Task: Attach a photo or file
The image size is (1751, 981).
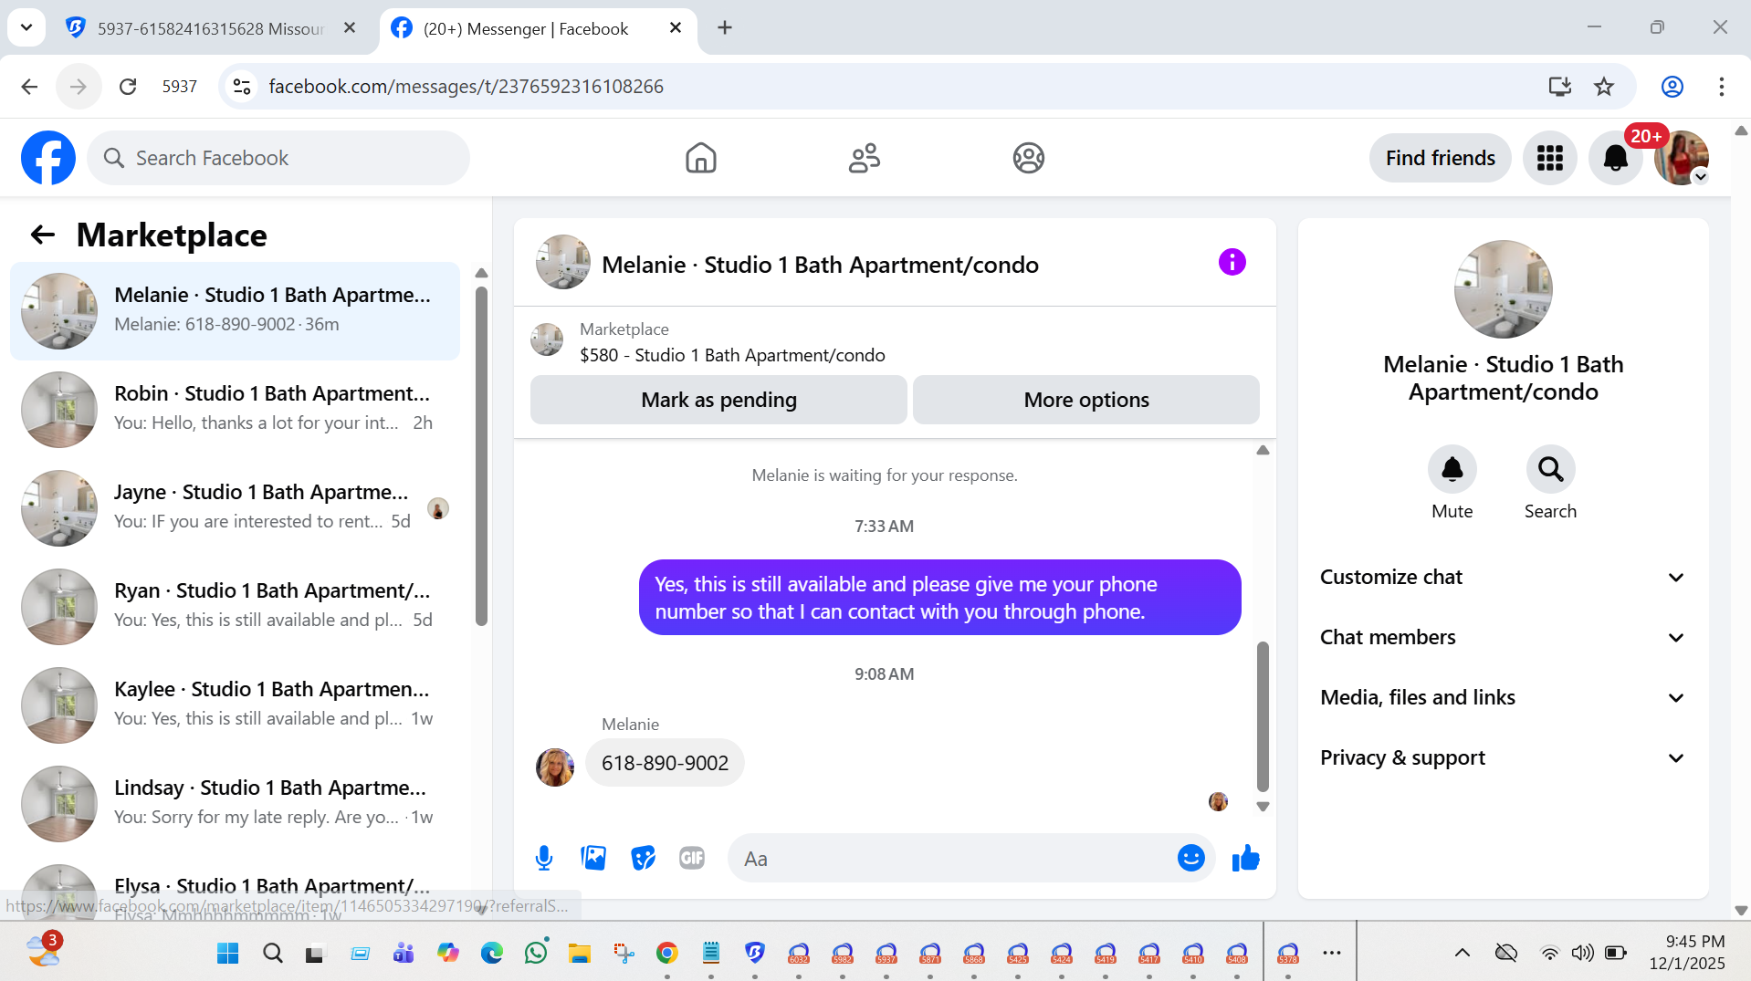Action: pos(593,858)
